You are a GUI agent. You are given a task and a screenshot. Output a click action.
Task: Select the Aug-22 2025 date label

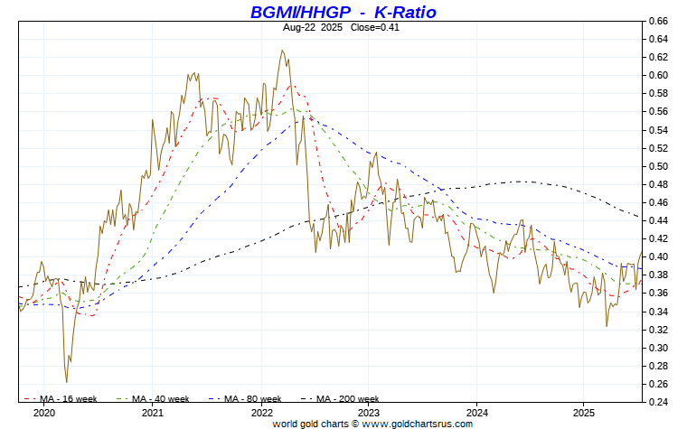click(x=313, y=27)
